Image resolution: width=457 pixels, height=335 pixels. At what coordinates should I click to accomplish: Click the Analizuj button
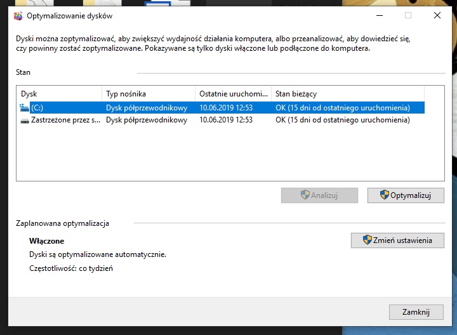point(319,195)
